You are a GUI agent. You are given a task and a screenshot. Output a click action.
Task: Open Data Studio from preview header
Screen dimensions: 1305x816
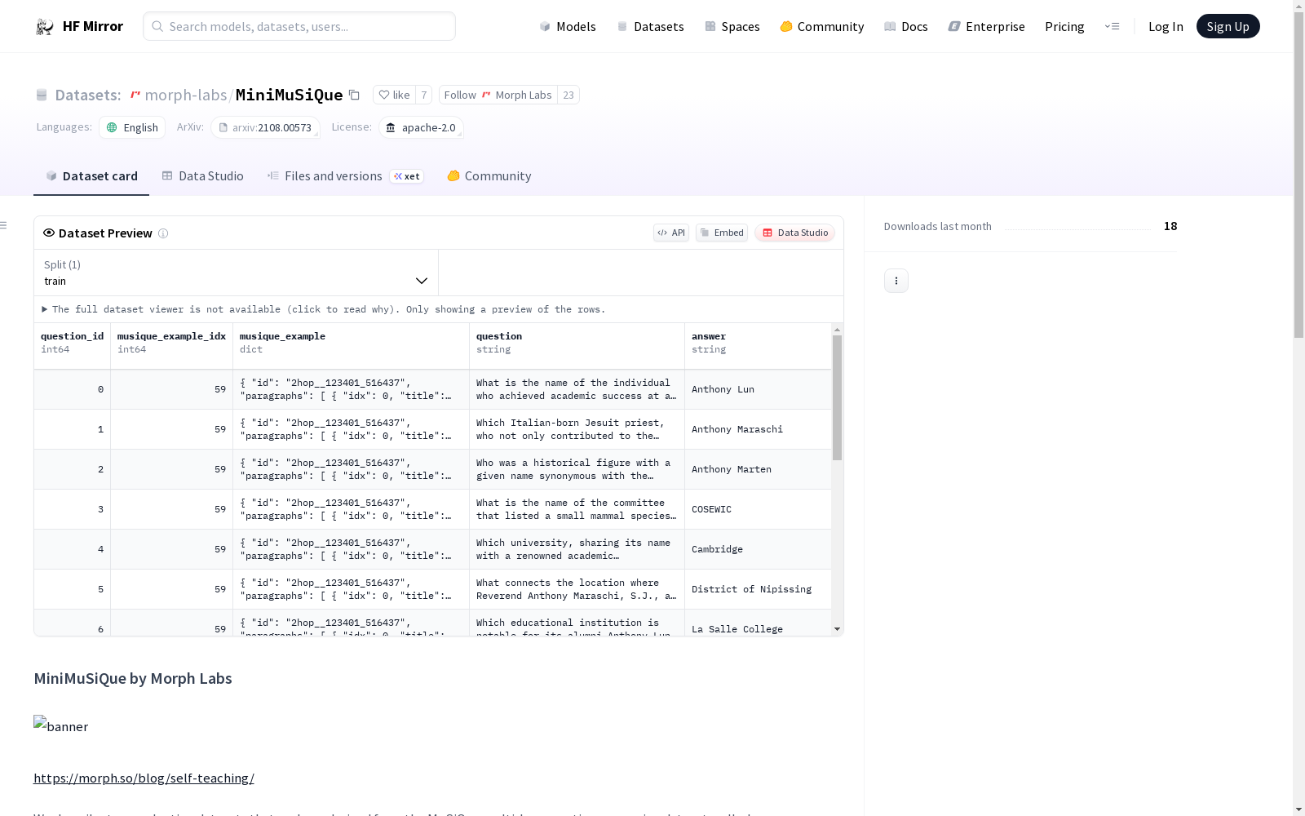tap(794, 233)
